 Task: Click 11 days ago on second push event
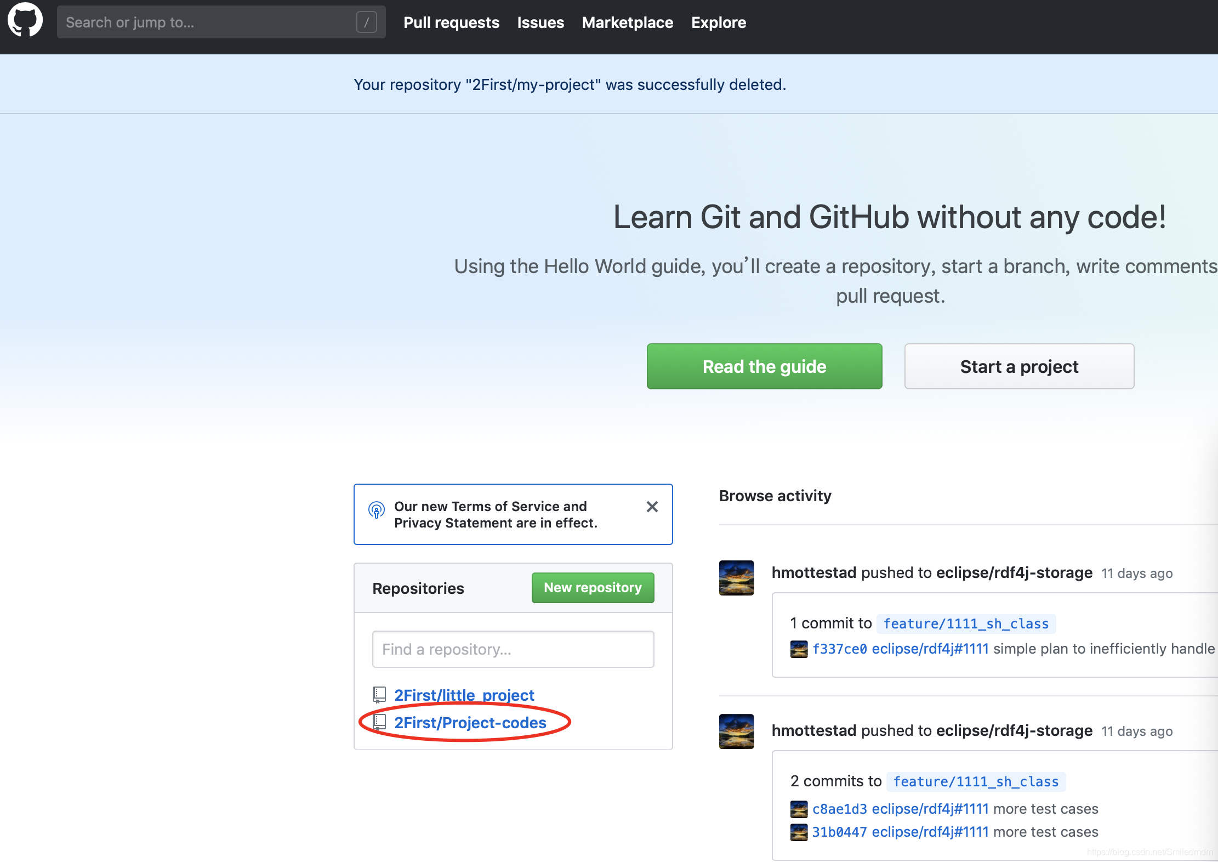pyautogui.click(x=1137, y=731)
